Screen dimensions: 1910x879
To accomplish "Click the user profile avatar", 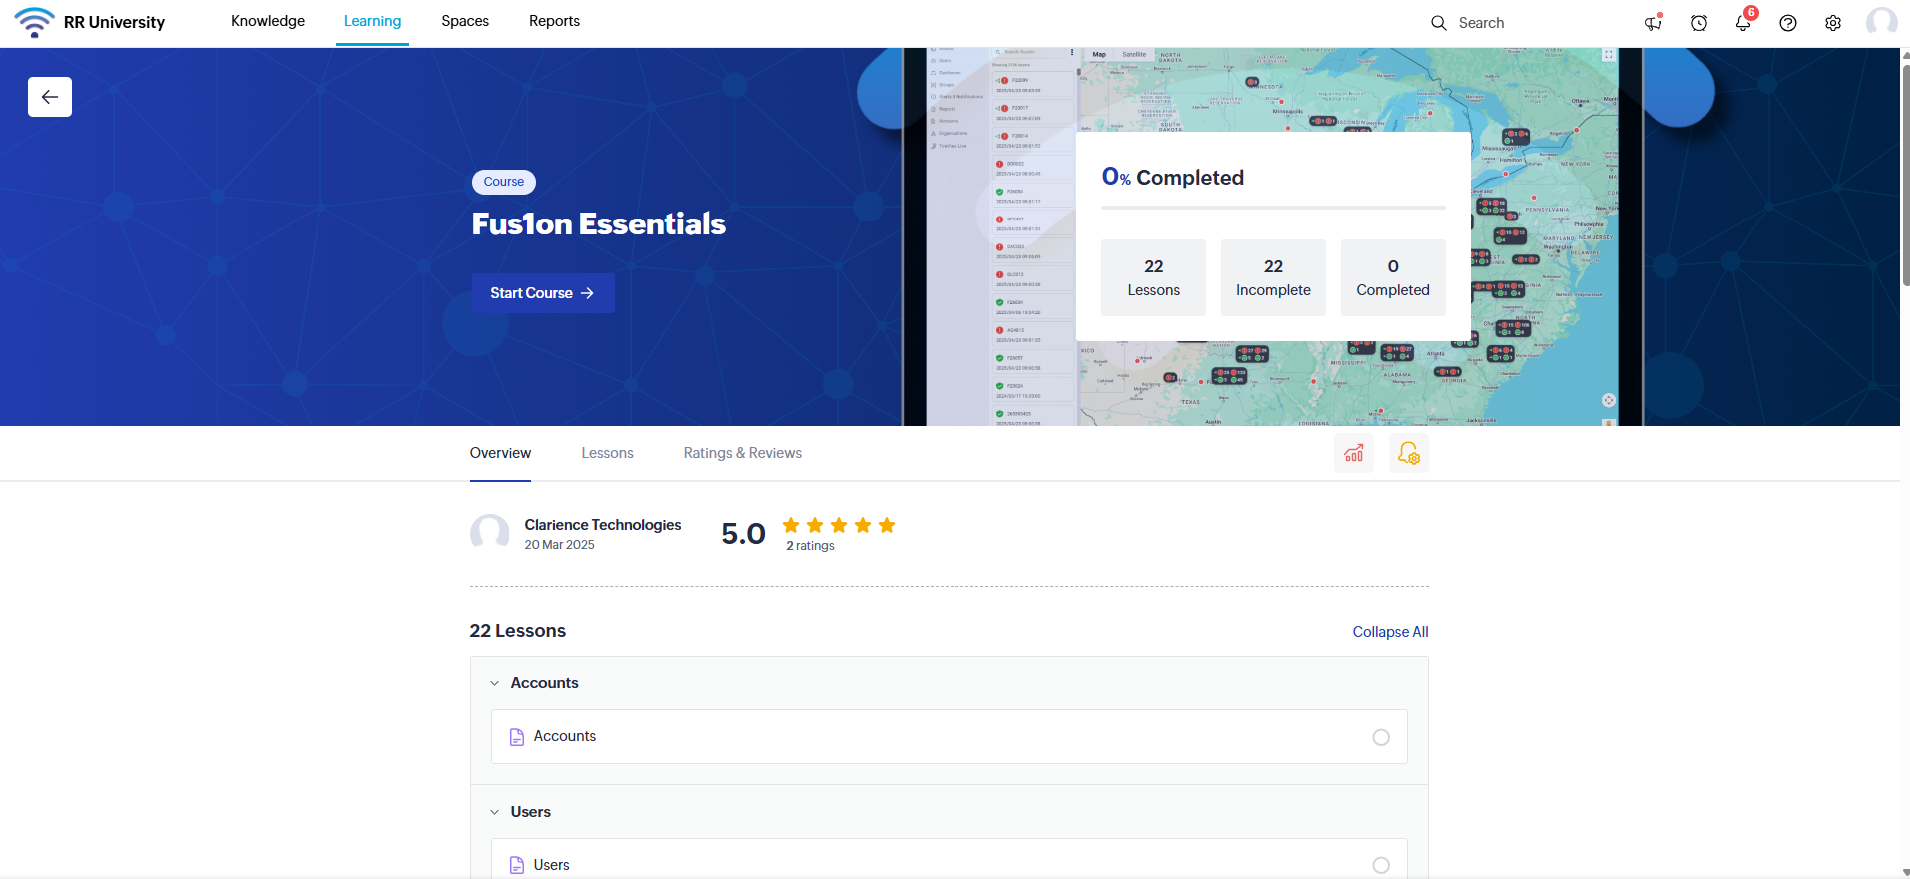I will click(1881, 22).
